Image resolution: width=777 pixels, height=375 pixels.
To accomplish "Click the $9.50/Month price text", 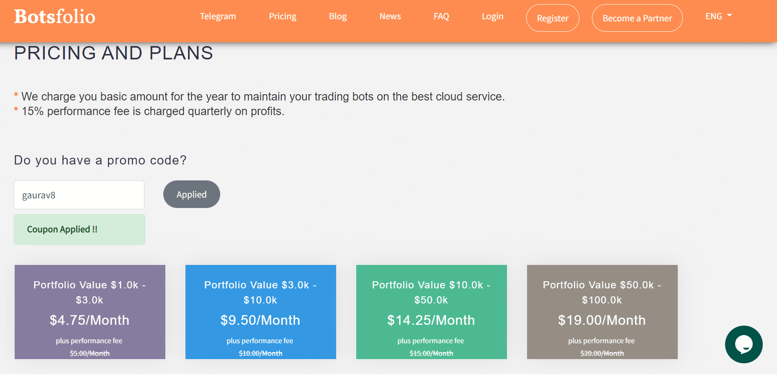I will (260, 320).
